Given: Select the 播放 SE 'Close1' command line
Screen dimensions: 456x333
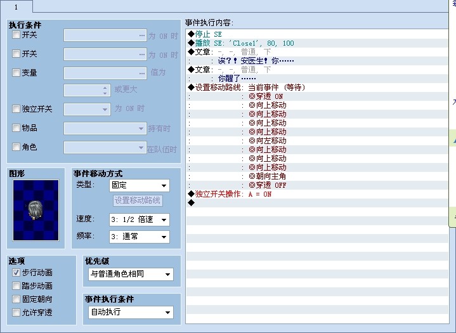Looking at the screenshot, I should click(x=317, y=43).
